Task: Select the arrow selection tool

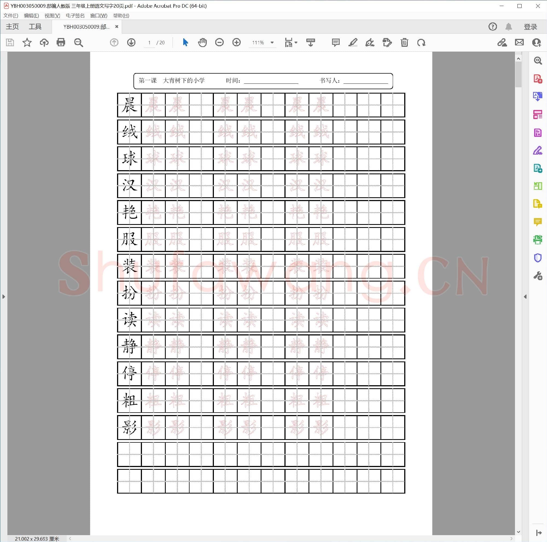Action: point(185,42)
